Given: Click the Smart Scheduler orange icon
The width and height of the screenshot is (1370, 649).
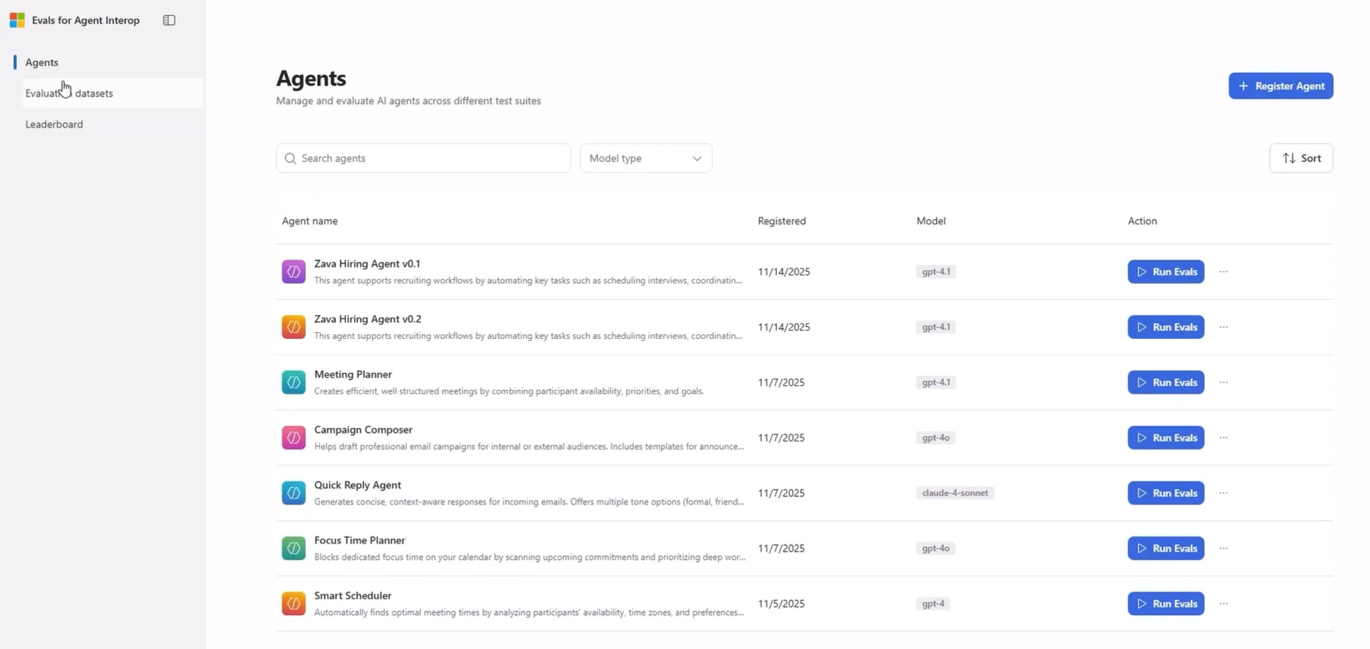Looking at the screenshot, I should [x=293, y=604].
